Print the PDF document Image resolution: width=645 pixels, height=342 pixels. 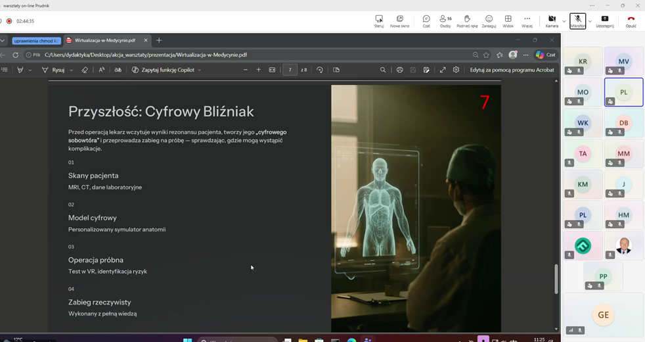[399, 70]
